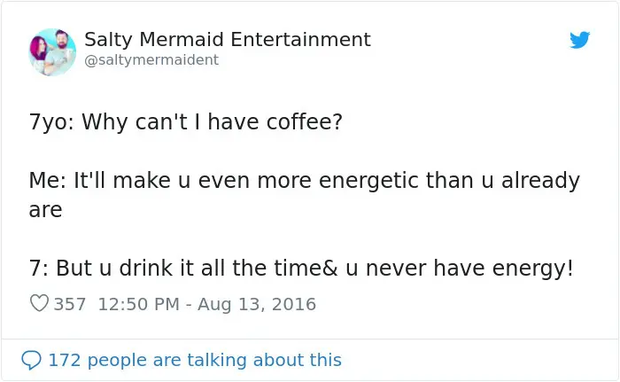Click the Aug 13, 2016 date

pos(256,304)
